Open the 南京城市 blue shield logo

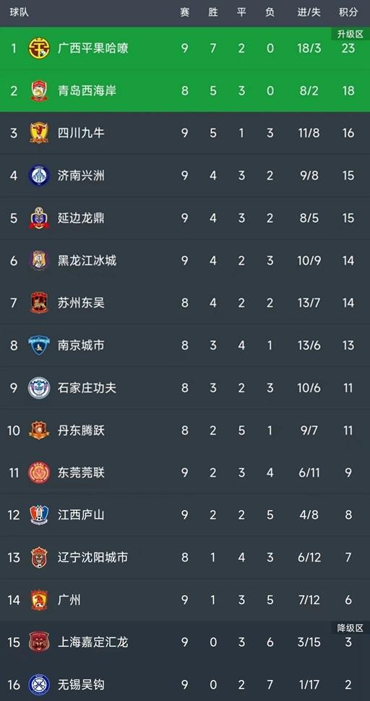[x=39, y=346]
